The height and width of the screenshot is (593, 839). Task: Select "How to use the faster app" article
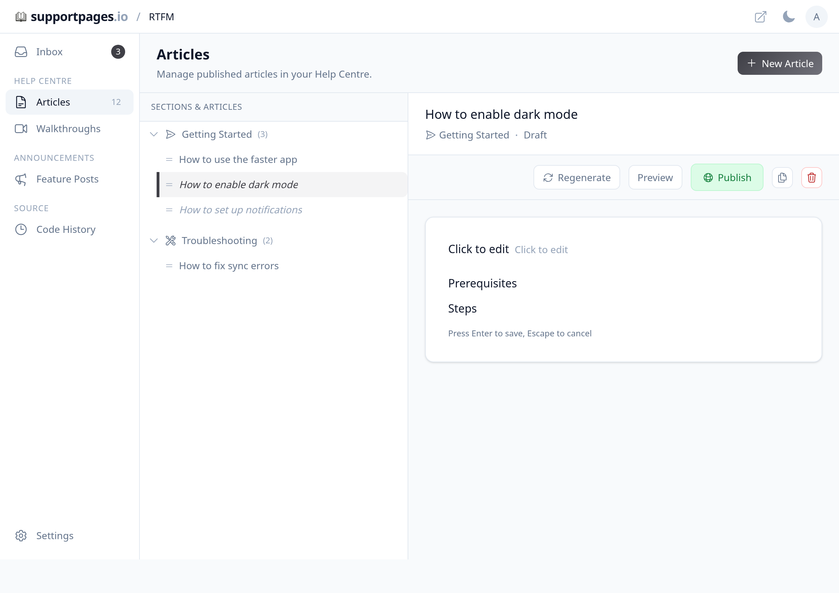(x=282, y=160)
